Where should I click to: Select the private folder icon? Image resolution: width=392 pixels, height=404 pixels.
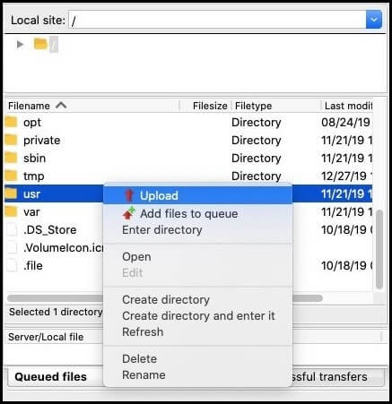[x=11, y=140]
